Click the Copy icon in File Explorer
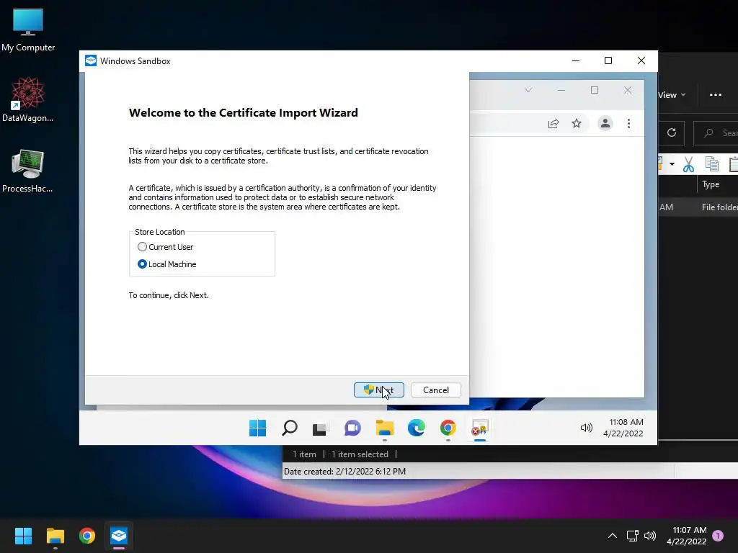This screenshot has width=738, height=553. click(712, 164)
